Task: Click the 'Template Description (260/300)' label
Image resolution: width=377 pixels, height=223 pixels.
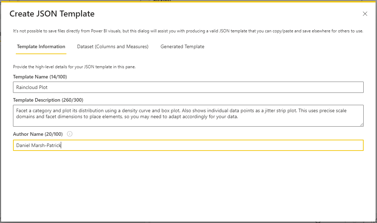Action: click(48, 100)
